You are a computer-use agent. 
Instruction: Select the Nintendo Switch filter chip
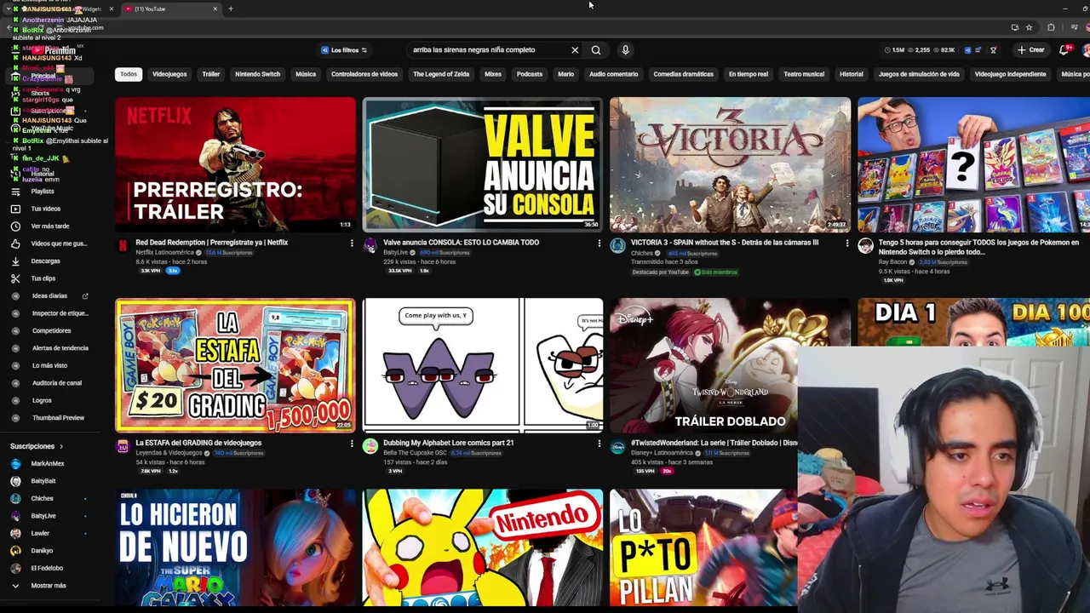(x=257, y=74)
